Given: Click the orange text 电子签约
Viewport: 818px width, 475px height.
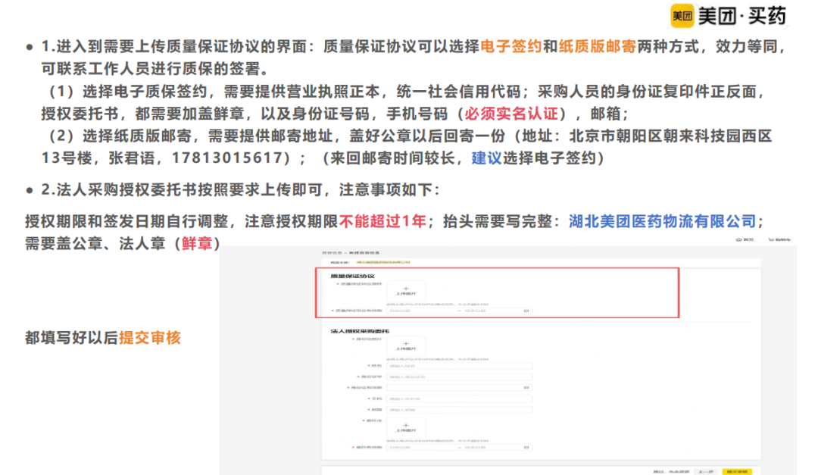Looking at the screenshot, I should [510, 46].
